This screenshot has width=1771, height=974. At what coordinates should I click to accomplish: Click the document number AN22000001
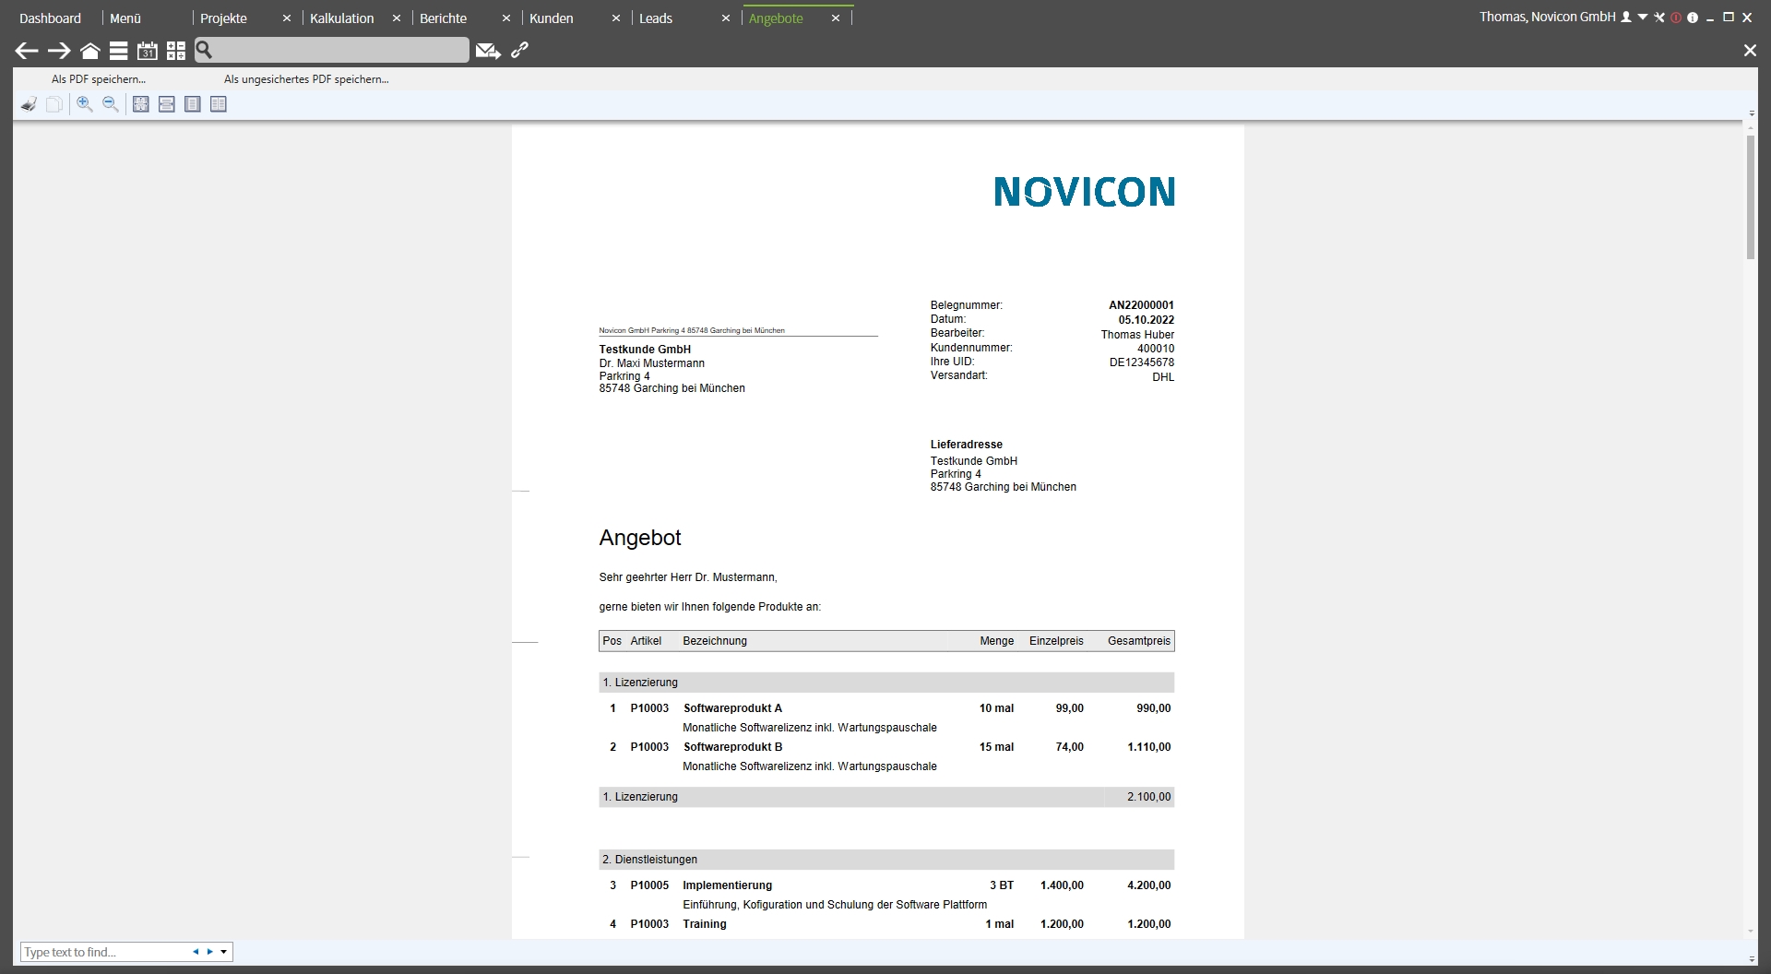(x=1141, y=305)
